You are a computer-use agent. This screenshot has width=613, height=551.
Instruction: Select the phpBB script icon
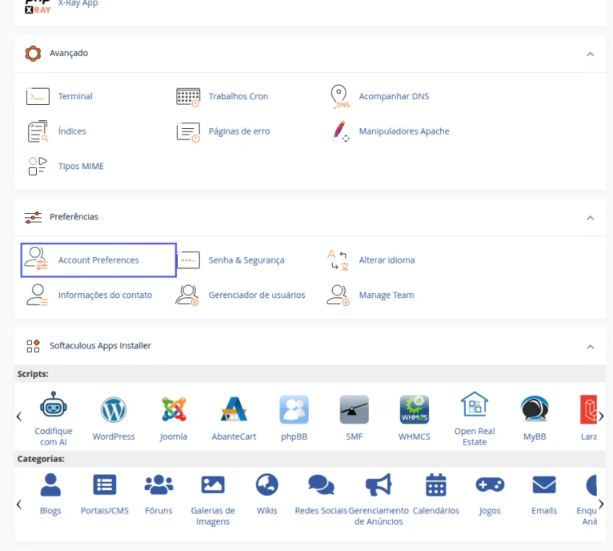pos(294,409)
